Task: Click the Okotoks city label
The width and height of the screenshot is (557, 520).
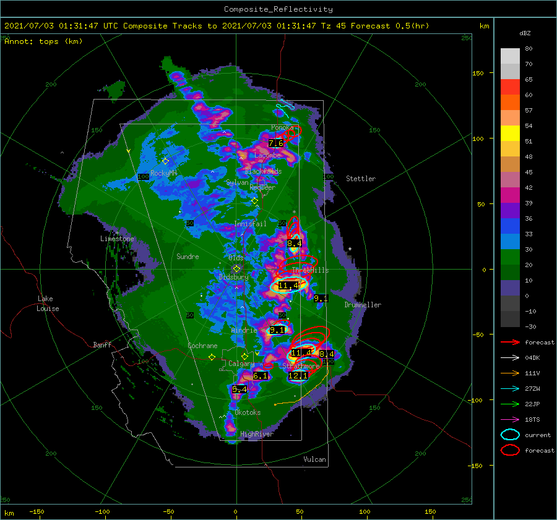Action: (x=248, y=412)
